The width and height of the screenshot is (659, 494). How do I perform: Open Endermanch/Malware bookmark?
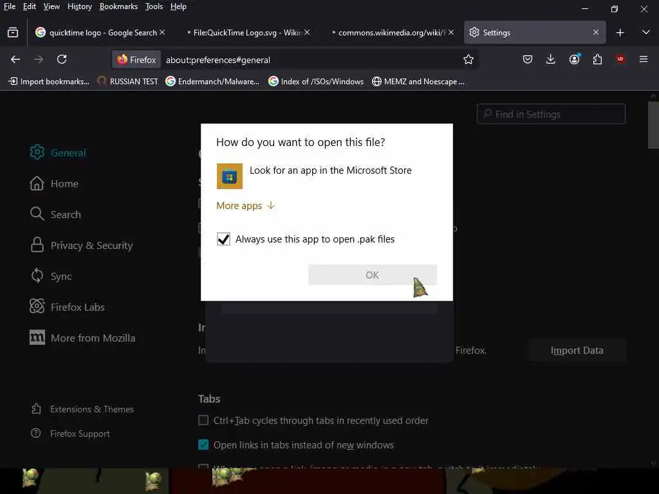tap(212, 82)
